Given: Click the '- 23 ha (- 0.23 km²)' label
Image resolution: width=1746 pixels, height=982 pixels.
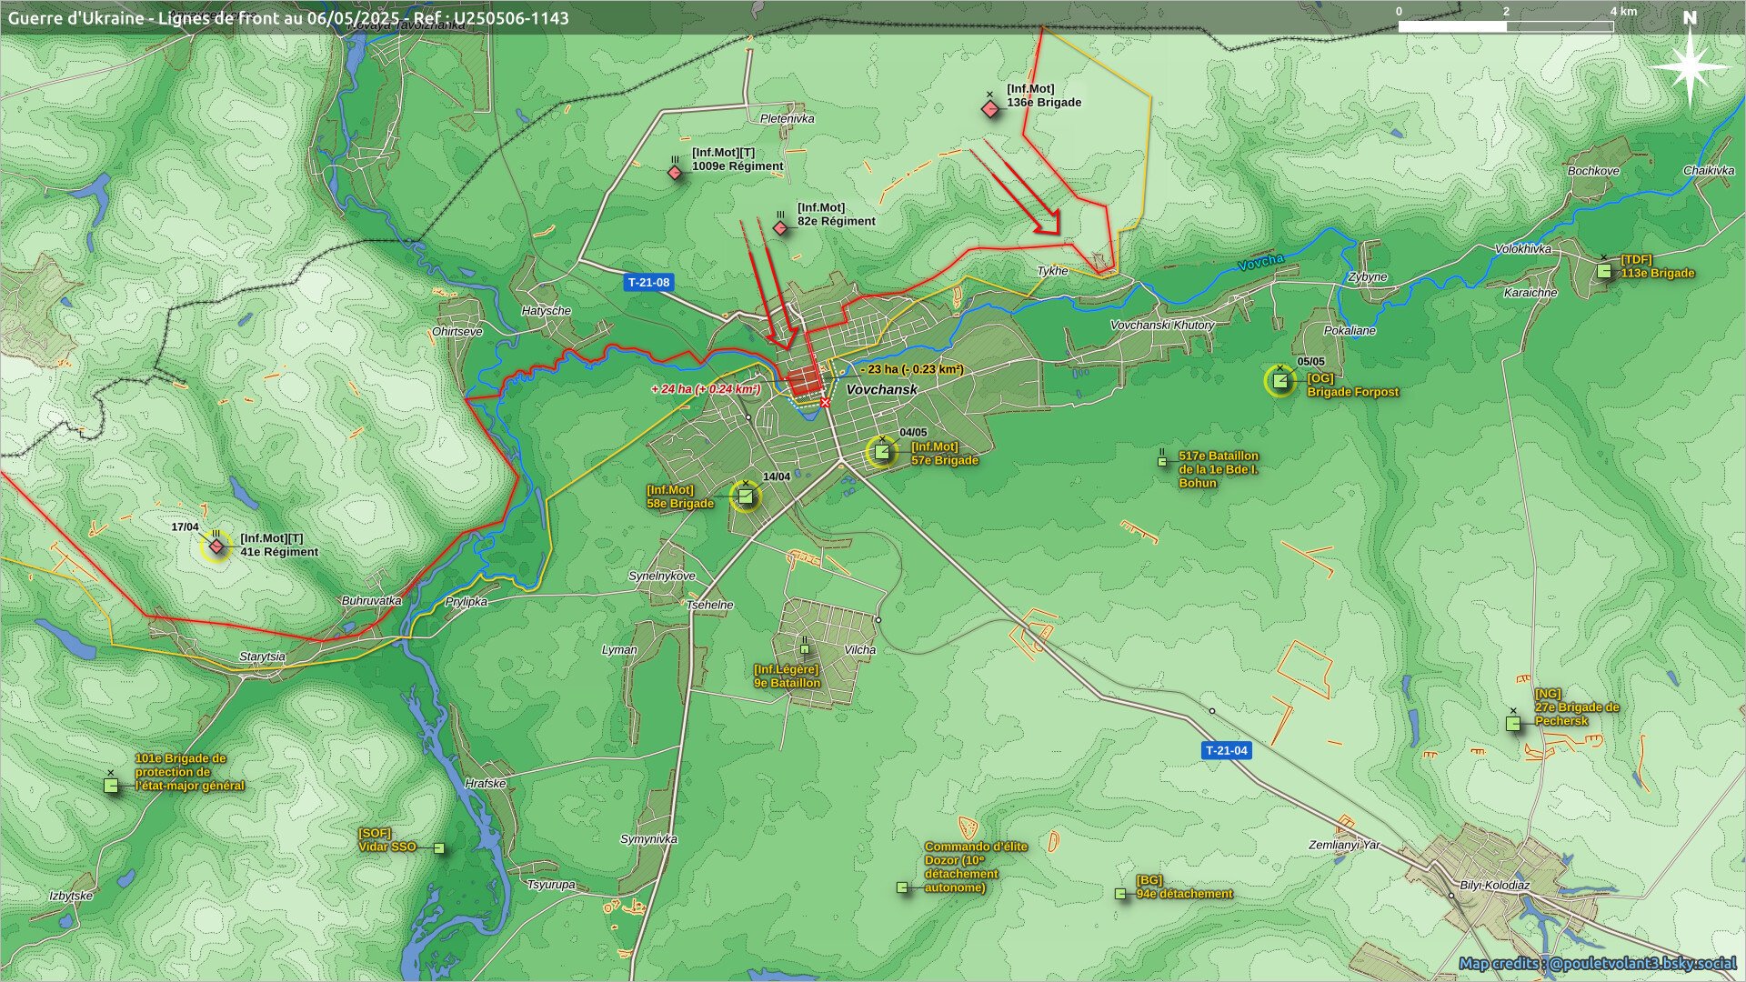Looking at the screenshot, I should point(912,369).
